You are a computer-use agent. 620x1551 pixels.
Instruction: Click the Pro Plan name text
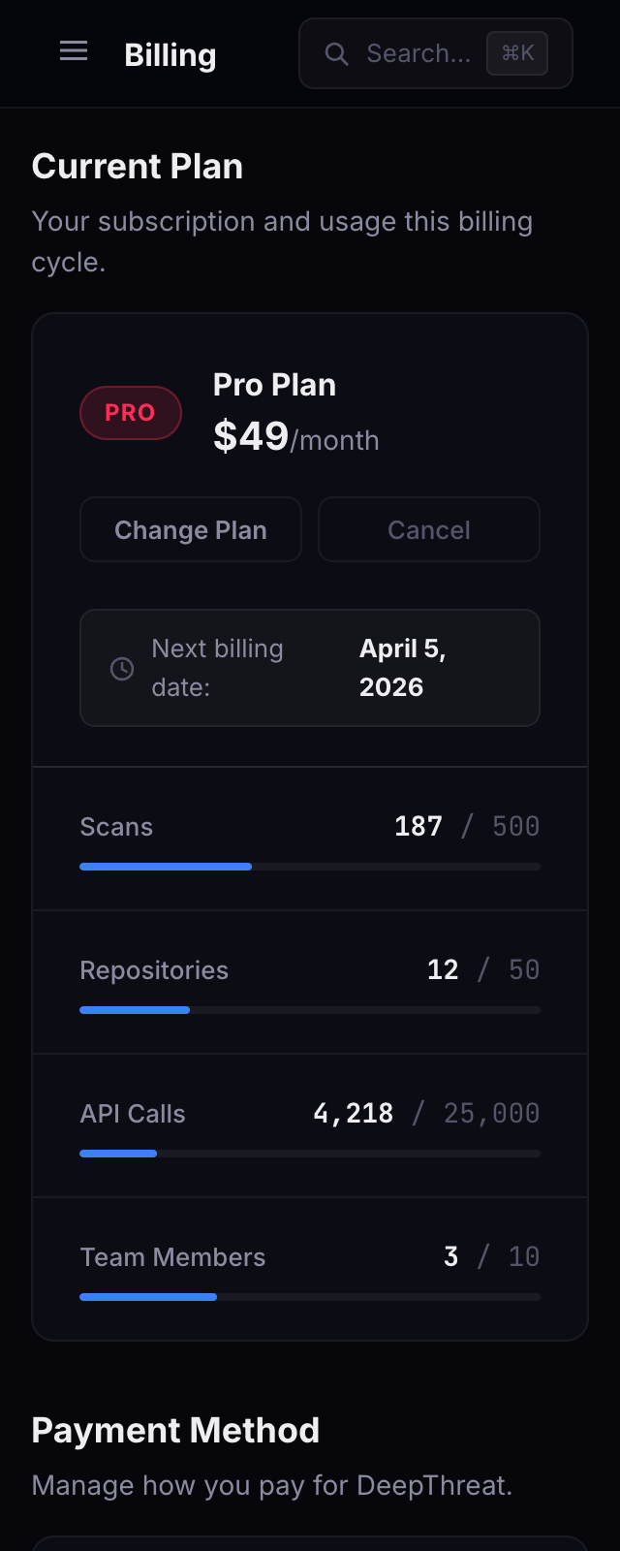pyautogui.click(x=274, y=385)
